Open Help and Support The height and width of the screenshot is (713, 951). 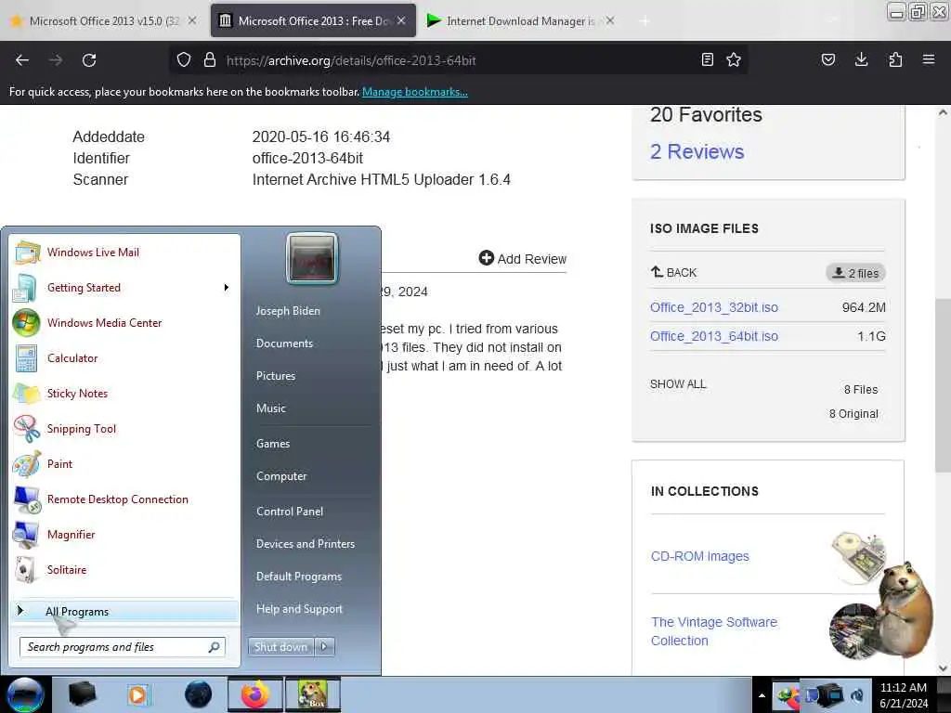coord(299,609)
